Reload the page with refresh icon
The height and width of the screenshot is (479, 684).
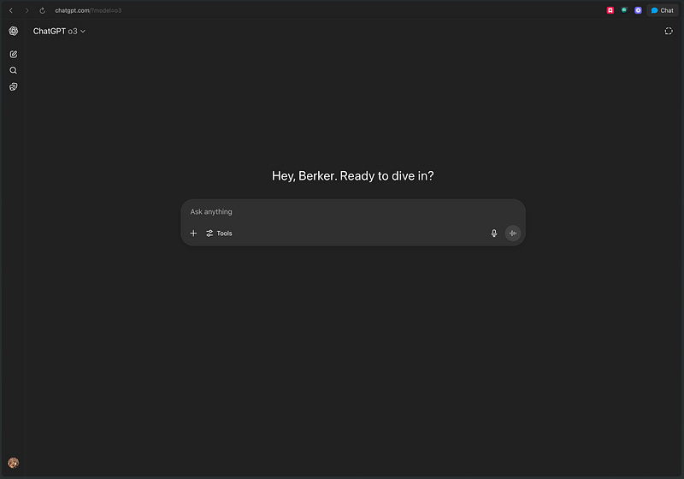point(42,10)
